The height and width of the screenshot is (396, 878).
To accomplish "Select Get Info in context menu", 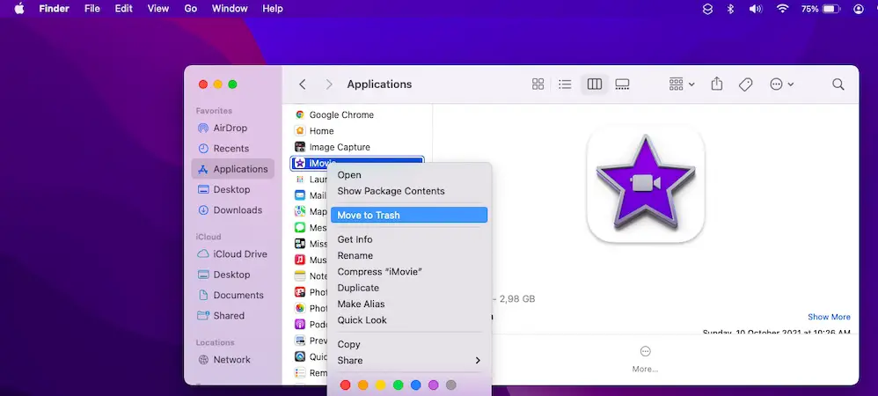I will (x=355, y=239).
